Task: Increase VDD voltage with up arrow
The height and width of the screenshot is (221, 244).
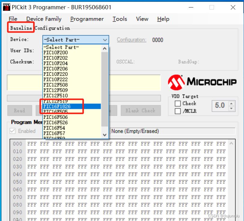Action: pyautogui.click(x=231, y=103)
